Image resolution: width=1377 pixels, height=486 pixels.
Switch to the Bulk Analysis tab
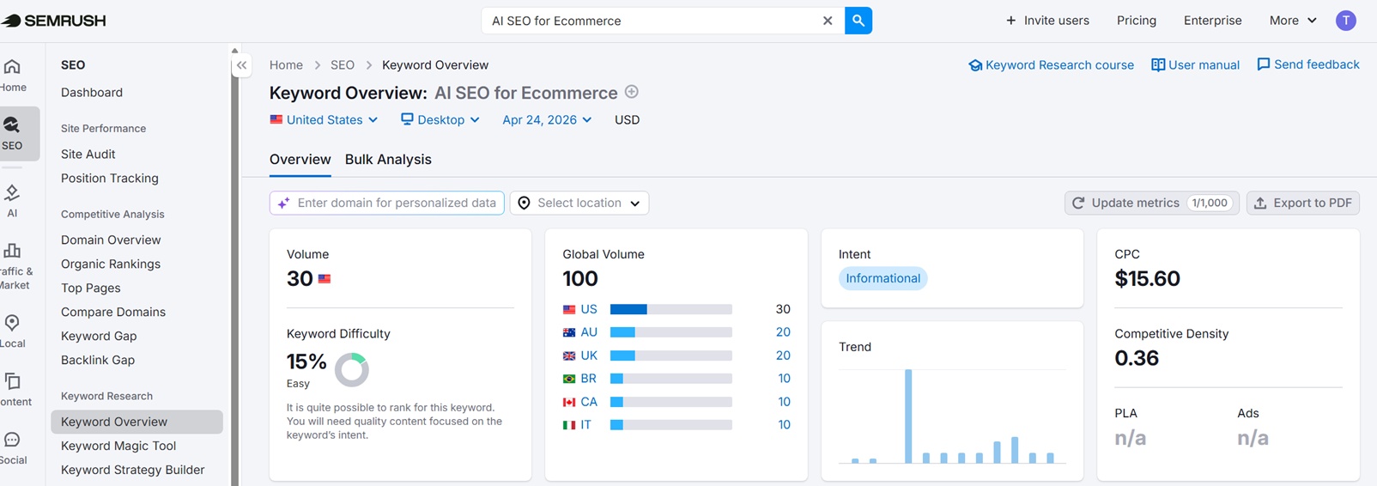coord(388,160)
